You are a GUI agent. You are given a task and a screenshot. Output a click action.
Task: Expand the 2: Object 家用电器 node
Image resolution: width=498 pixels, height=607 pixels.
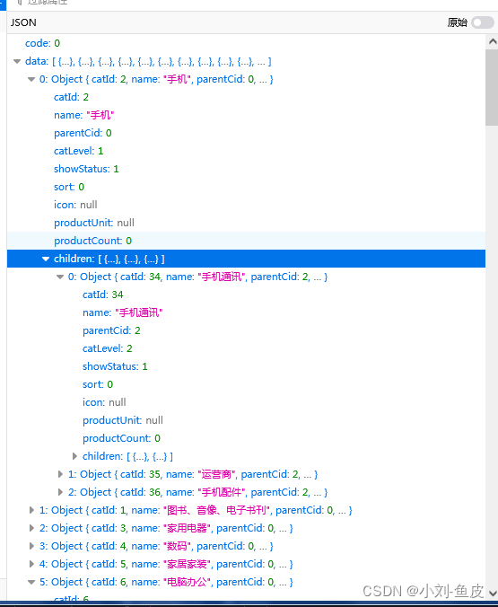(31, 528)
